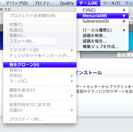This screenshot has height=132, width=133.
Task: Expand ローカル履歴(L) submenu arrow
Action: point(124,30)
